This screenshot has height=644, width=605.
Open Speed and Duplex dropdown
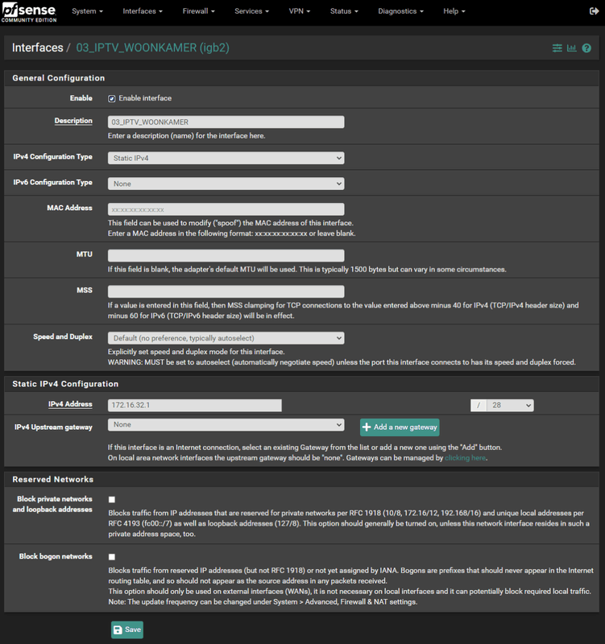[226, 338]
